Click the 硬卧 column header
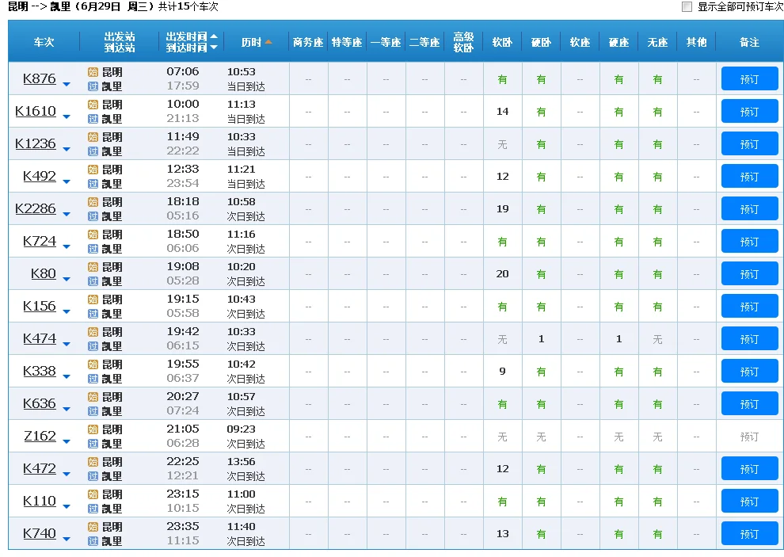Screen dimensions: 784x557 pos(541,42)
